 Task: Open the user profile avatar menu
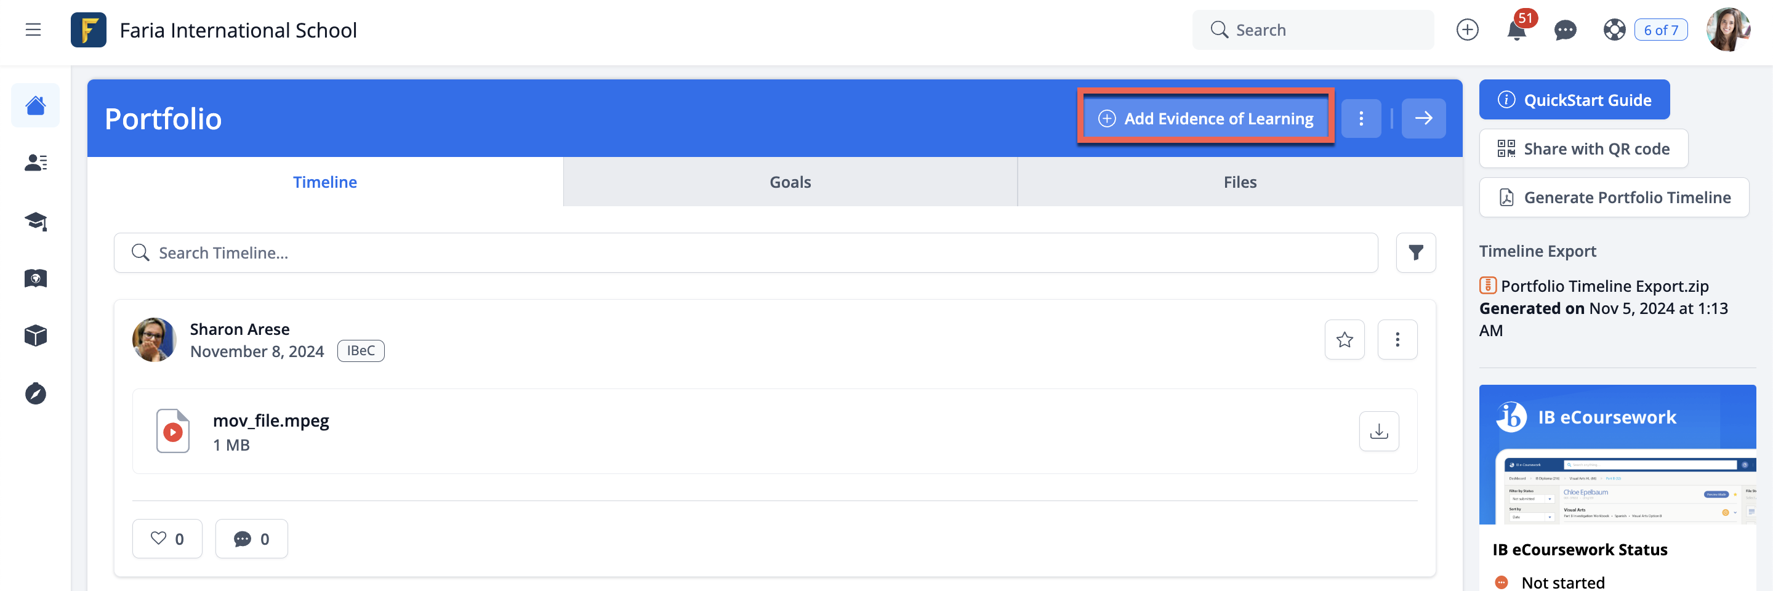[x=1727, y=30]
